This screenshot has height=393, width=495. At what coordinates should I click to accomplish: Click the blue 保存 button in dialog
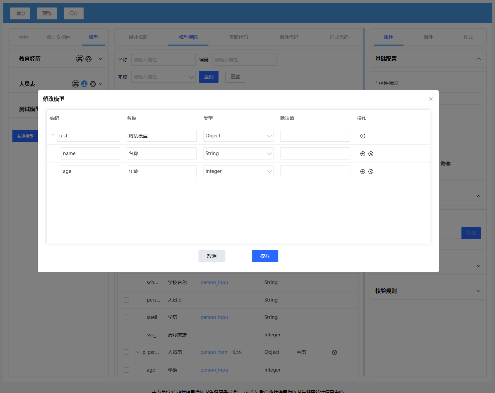point(265,256)
